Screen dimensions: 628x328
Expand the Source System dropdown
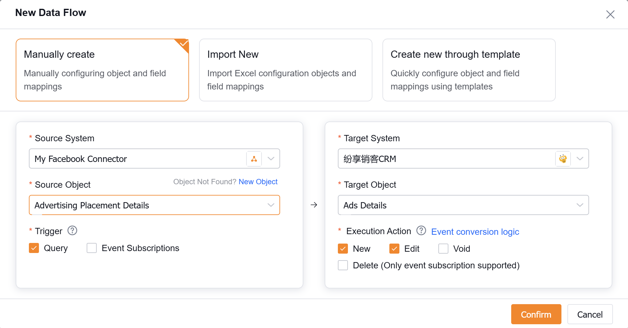tap(271, 159)
